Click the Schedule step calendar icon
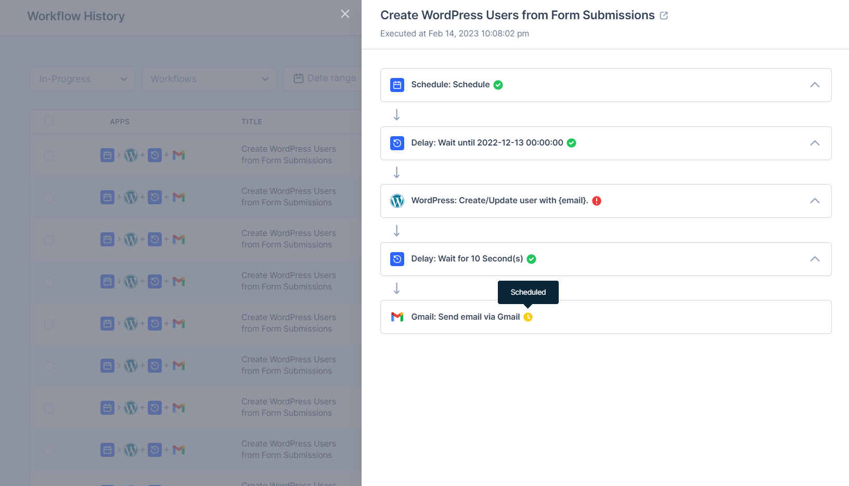The width and height of the screenshot is (849, 486). click(397, 85)
